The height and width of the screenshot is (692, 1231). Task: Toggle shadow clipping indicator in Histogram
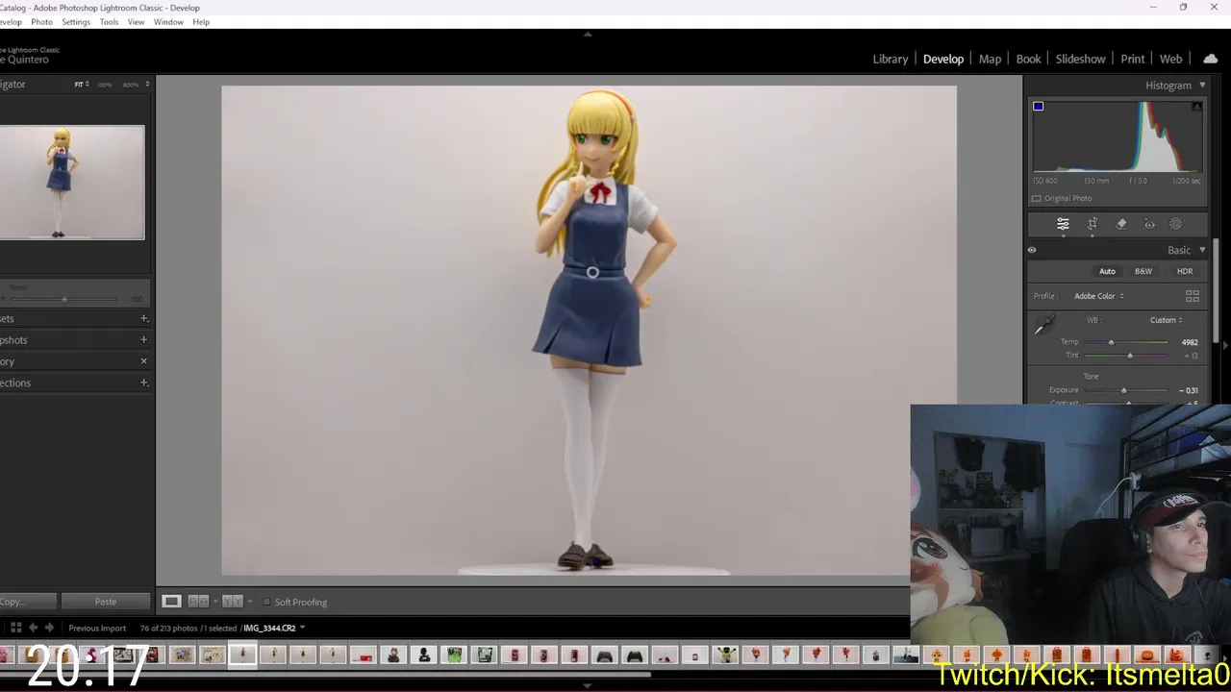point(1038,106)
